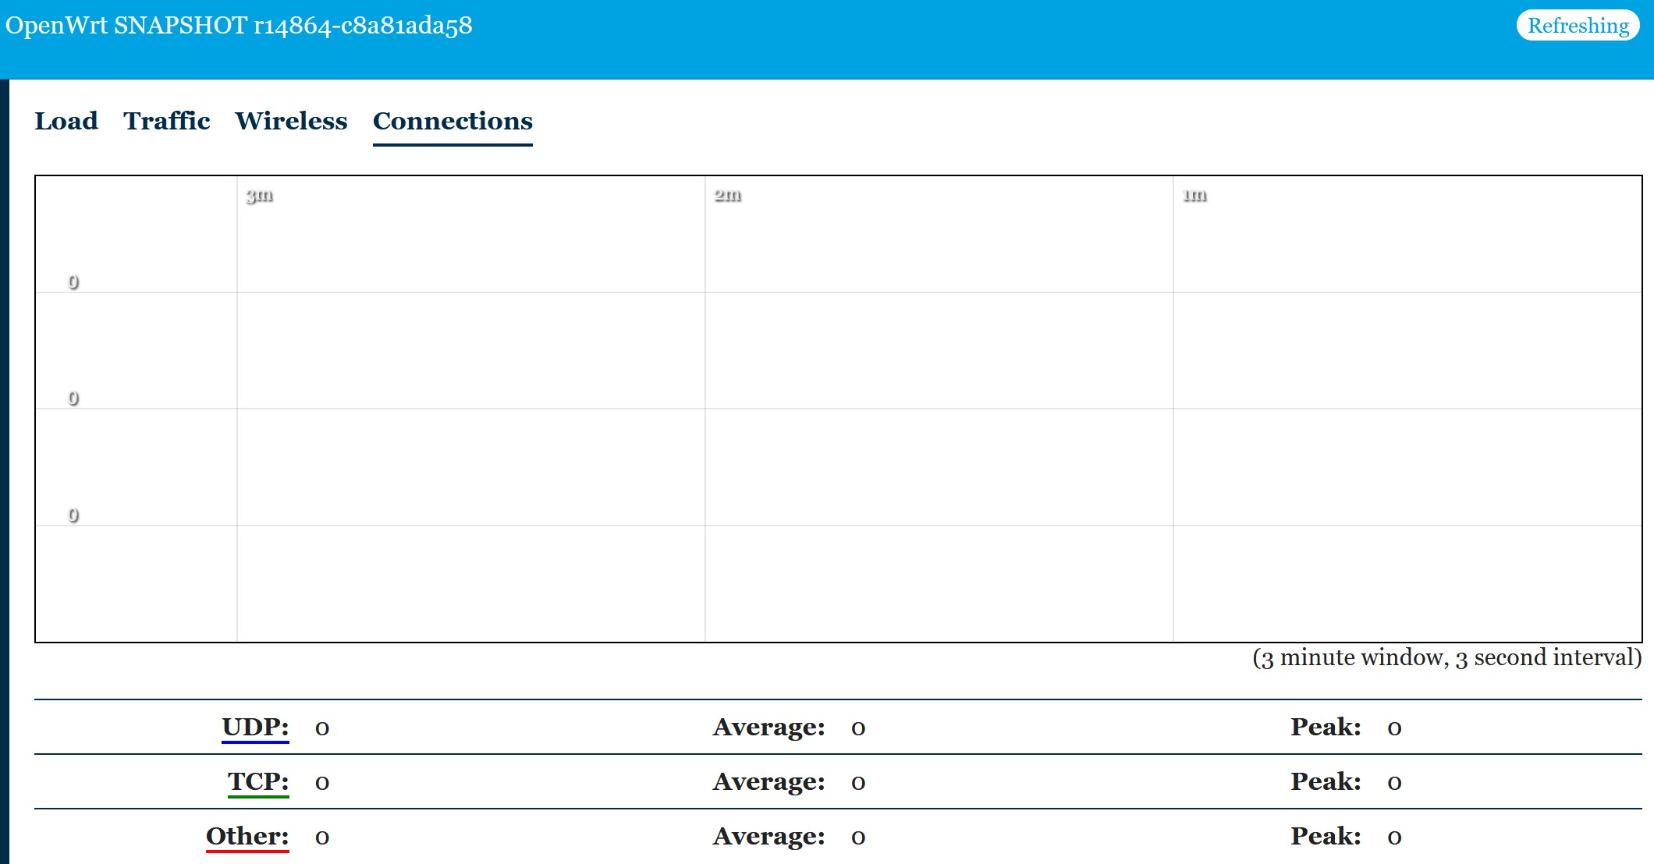Click the Other Peak value
Screen dimensions: 1654x864
tap(1393, 837)
